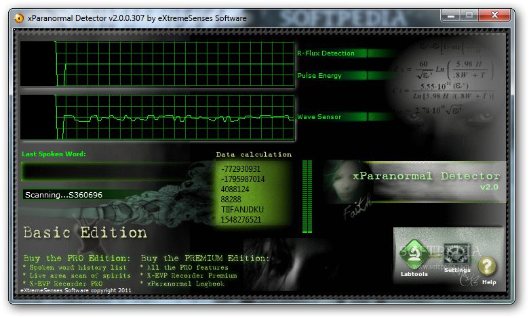The width and height of the screenshot is (529, 318).
Task: Close the xParanormal Detector window
Action: tap(494, 16)
